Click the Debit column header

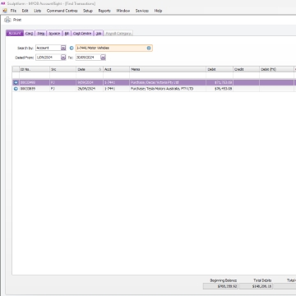pos(220,69)
